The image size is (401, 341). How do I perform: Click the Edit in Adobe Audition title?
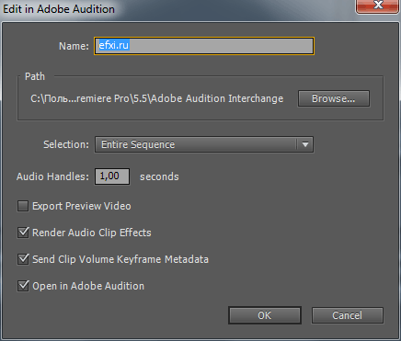(x=59, y=9)
